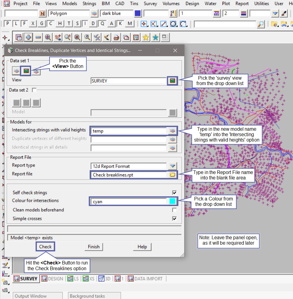Viewport: 293px width, 299px height.
Task: Open the Survey menu
Action: click(150, 4)
